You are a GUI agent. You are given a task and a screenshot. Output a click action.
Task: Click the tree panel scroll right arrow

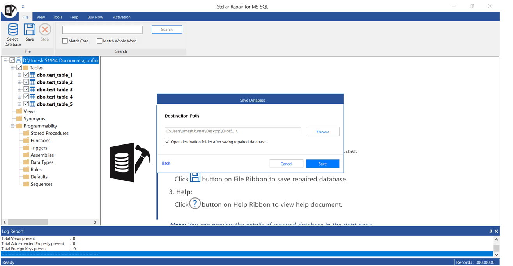click(95, 222)
